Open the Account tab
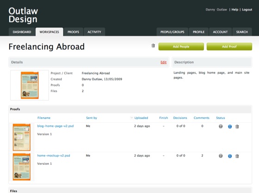This screenshot has height=193, width=259. [x=220, y=32]
